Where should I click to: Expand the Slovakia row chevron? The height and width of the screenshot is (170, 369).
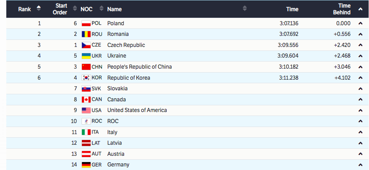pos(360,89)
